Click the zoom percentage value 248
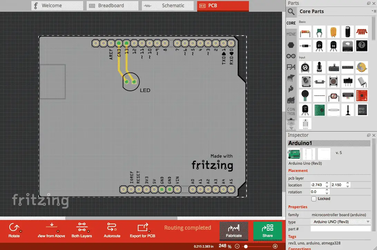 click(222, 246)
